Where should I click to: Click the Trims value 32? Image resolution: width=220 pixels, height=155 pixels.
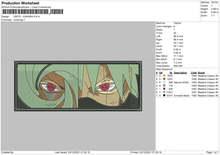click(x=175, y=33)
